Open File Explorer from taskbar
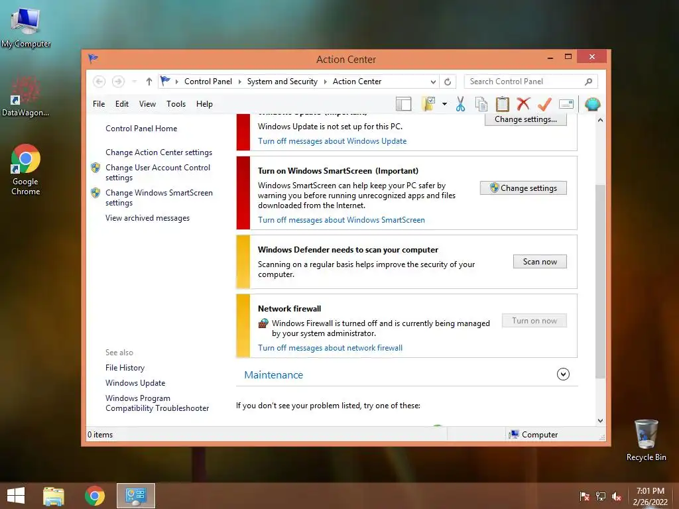This screenshot has width=679, height=509. click(x=53, y=496)
